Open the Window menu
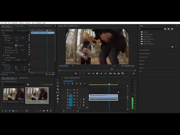The width and height of the screenshot is (180, 135). pyautogui.click(x=39, y=23)
